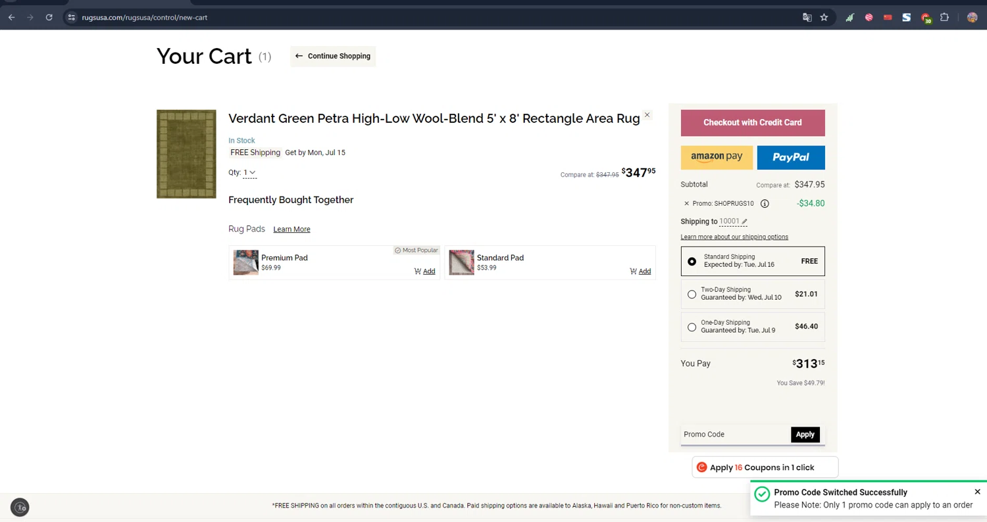The height and width of the screenshot is (522, 987).
Task: Click the translate page icon
Action: point(807,18)
